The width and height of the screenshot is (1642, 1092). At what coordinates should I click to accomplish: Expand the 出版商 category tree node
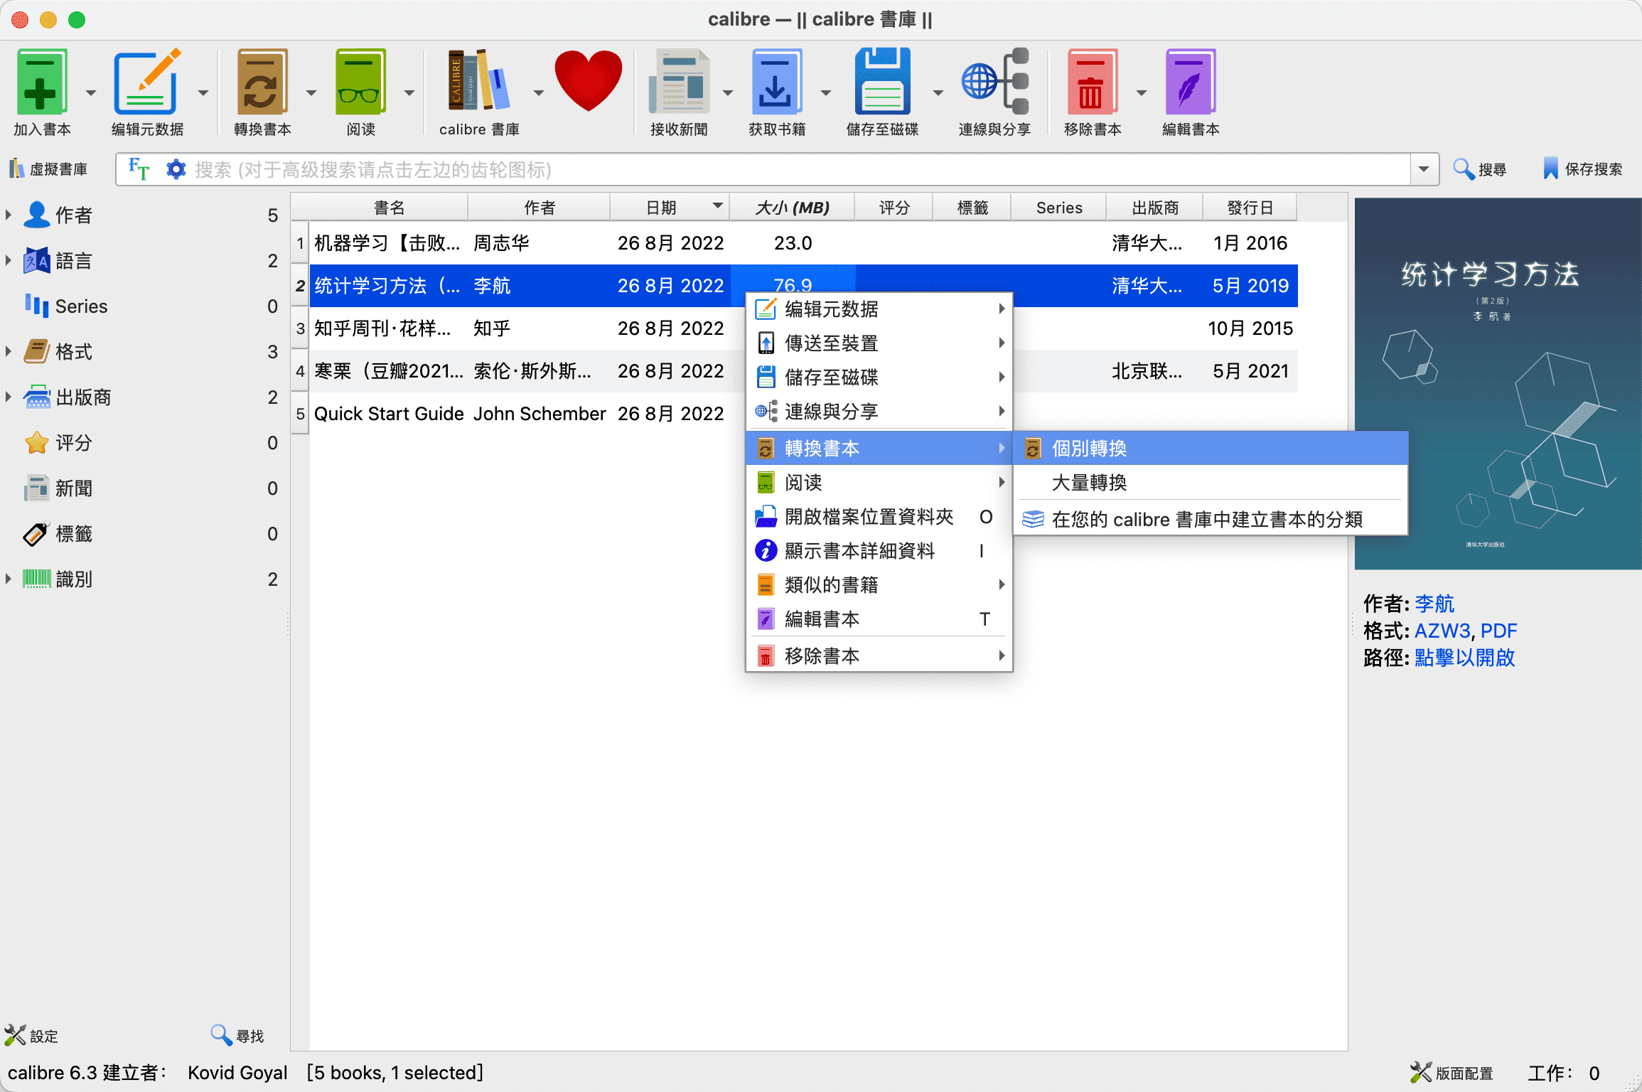[x=9, y=397]
